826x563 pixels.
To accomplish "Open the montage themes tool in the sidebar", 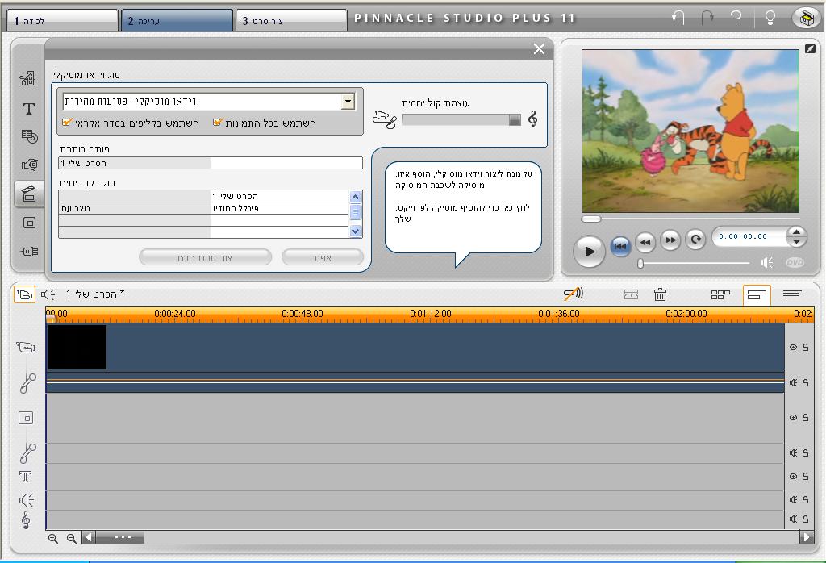I will click(x=28, y=78).
